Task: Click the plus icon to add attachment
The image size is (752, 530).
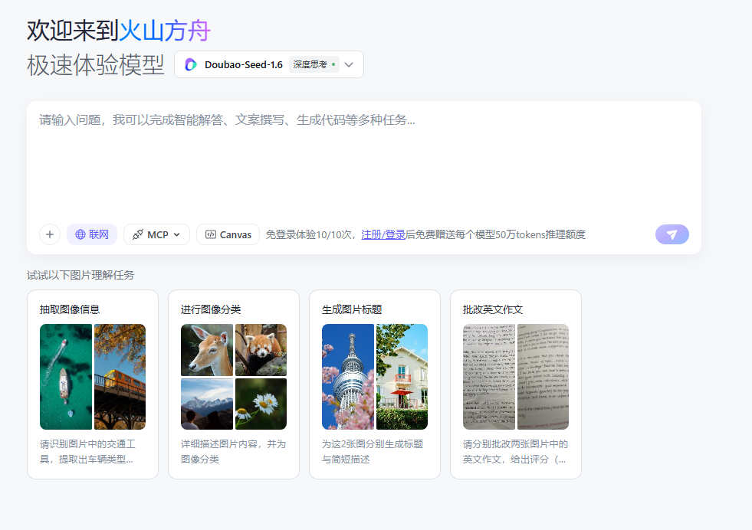Action: 50,234
